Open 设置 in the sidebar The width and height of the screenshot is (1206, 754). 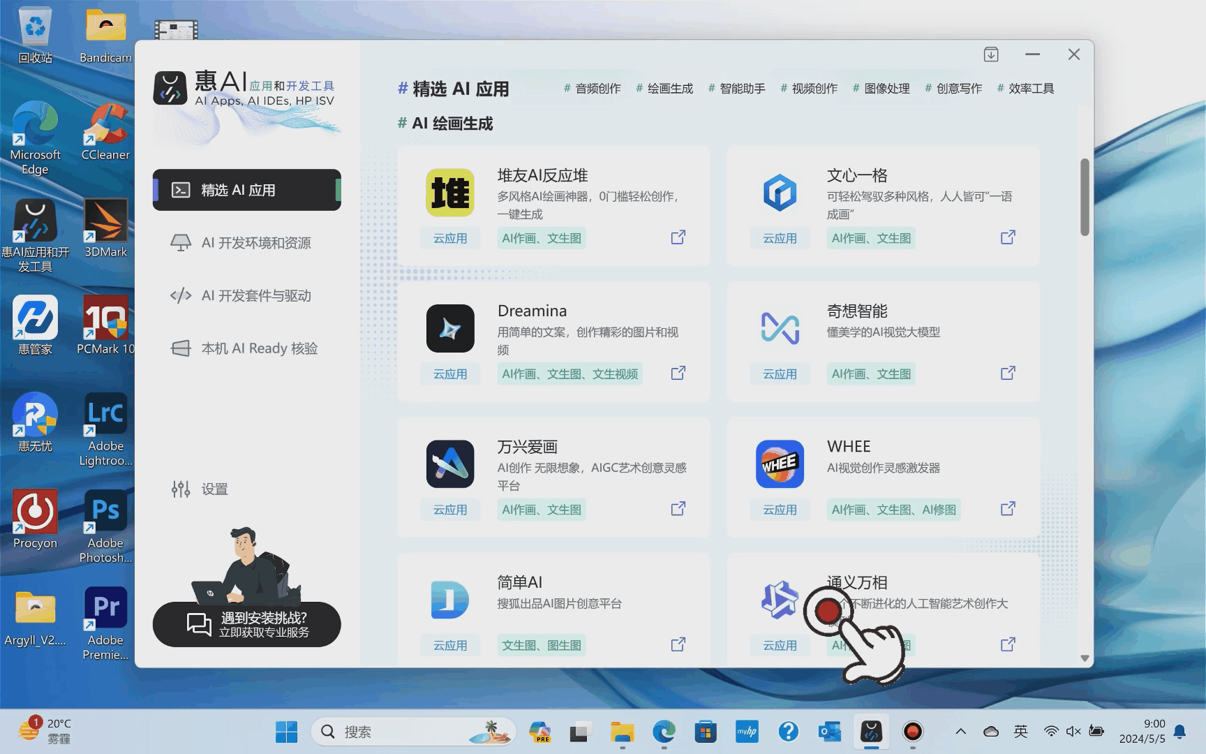coord(200,489)
